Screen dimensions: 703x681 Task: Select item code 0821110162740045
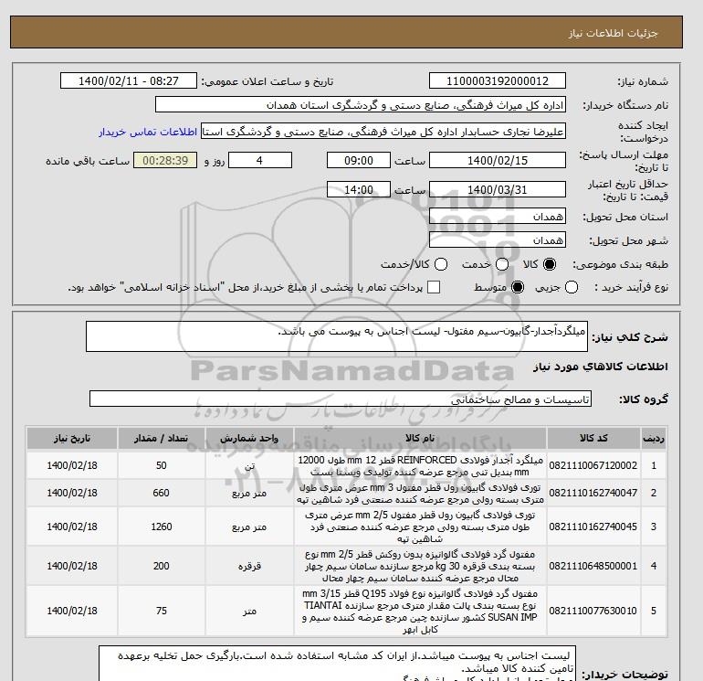(x=593, y=527)
